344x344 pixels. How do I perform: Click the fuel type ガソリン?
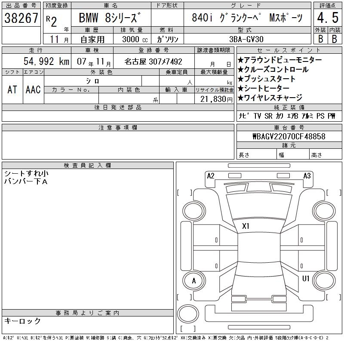click(168, 39)
